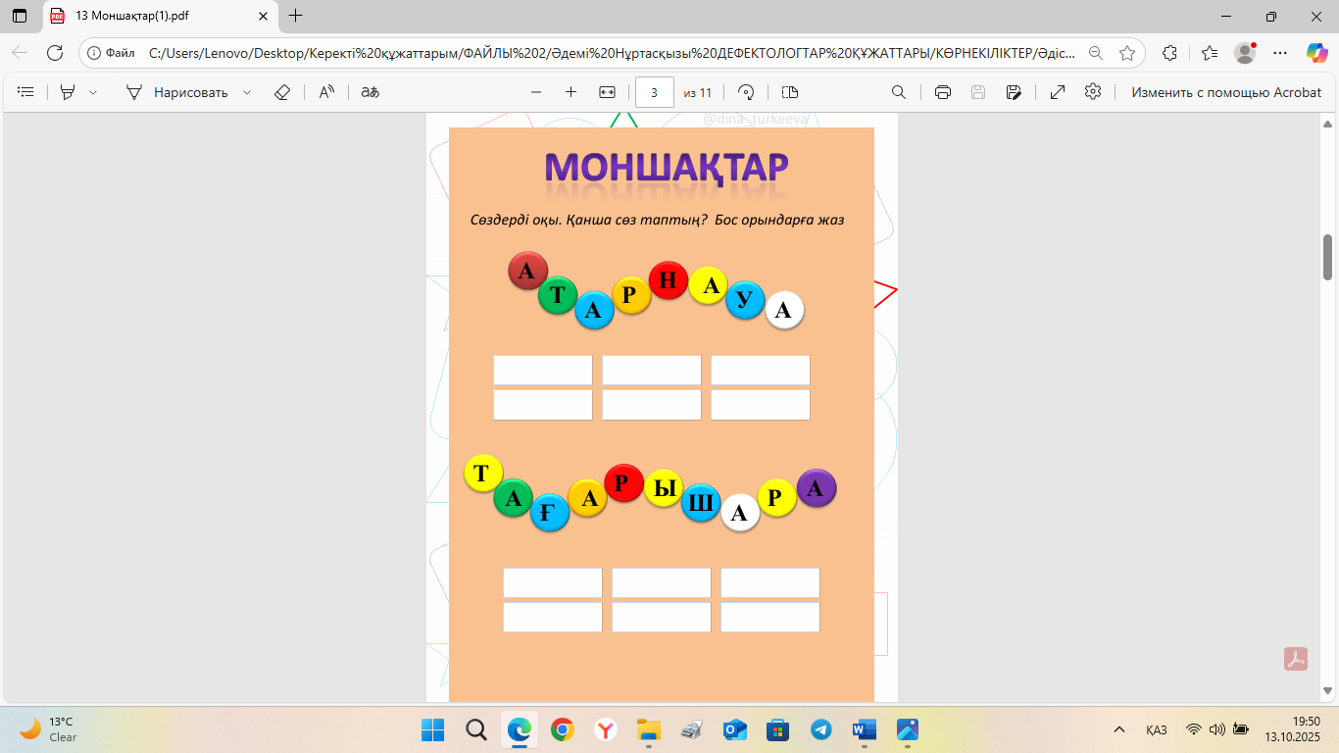This screenshot has width=1339, height=753.
Task: Print the PDF document
Action: [943, 92]
